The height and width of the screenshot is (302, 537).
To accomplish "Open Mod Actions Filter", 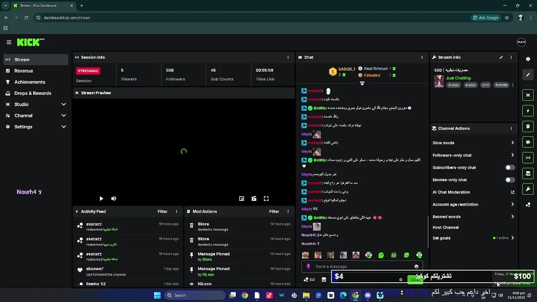I will (x=274, y=211).
